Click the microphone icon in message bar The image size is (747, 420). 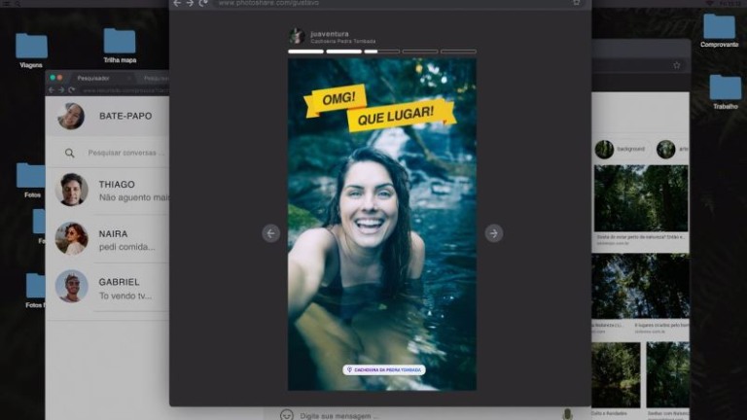567,415
